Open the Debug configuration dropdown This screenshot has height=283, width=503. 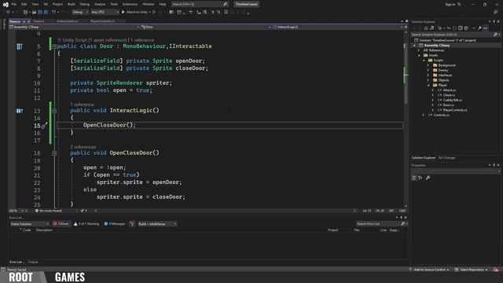[x=80, y=13]
